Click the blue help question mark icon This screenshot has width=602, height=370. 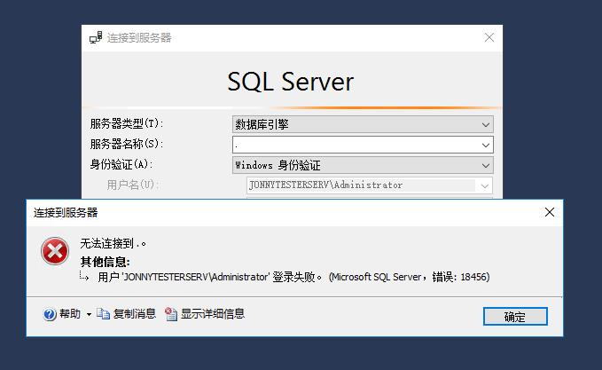point(50,314)
